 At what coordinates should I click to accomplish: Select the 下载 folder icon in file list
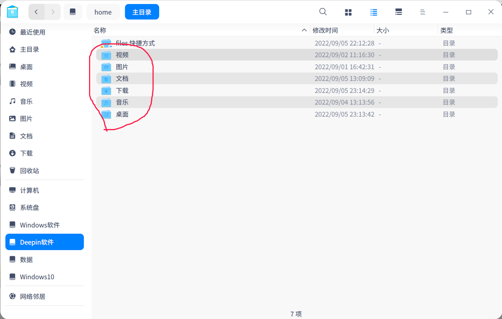[106, 91]
